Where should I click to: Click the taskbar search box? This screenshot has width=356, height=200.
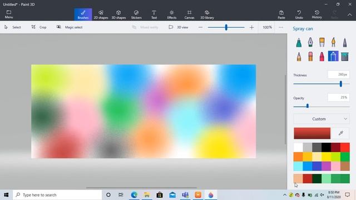pos(57,195)
